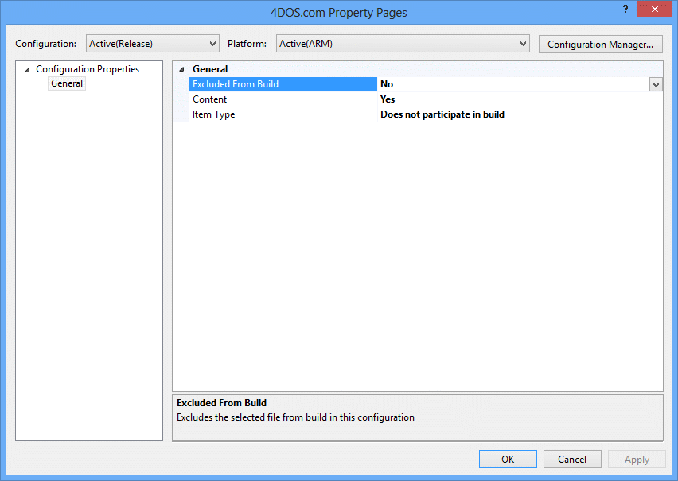The width and height of the screenshot is (678, 481).
Task: Click the Configuration Properties label
Action: tap(87, 69)
